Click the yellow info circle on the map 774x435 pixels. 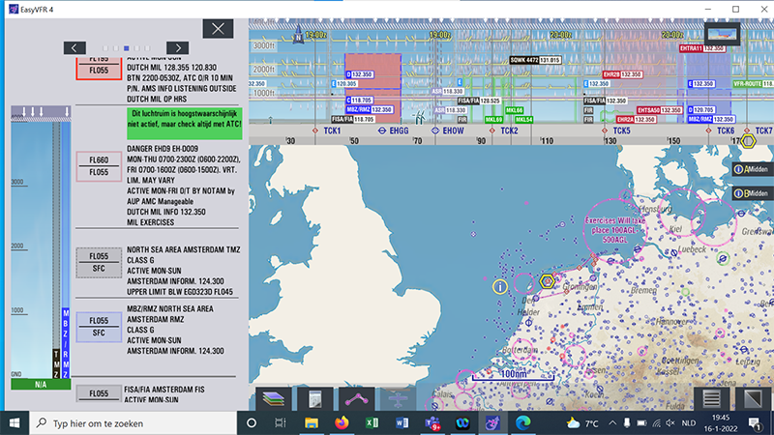click(500, 286)
